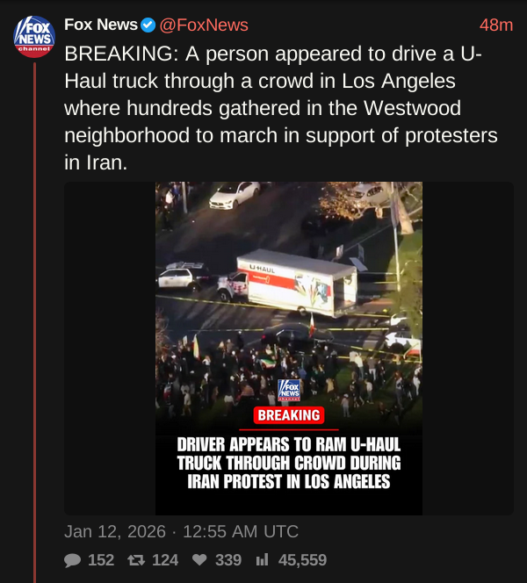Open the Fox News display name
527x583 pixels.
[101, 25]
